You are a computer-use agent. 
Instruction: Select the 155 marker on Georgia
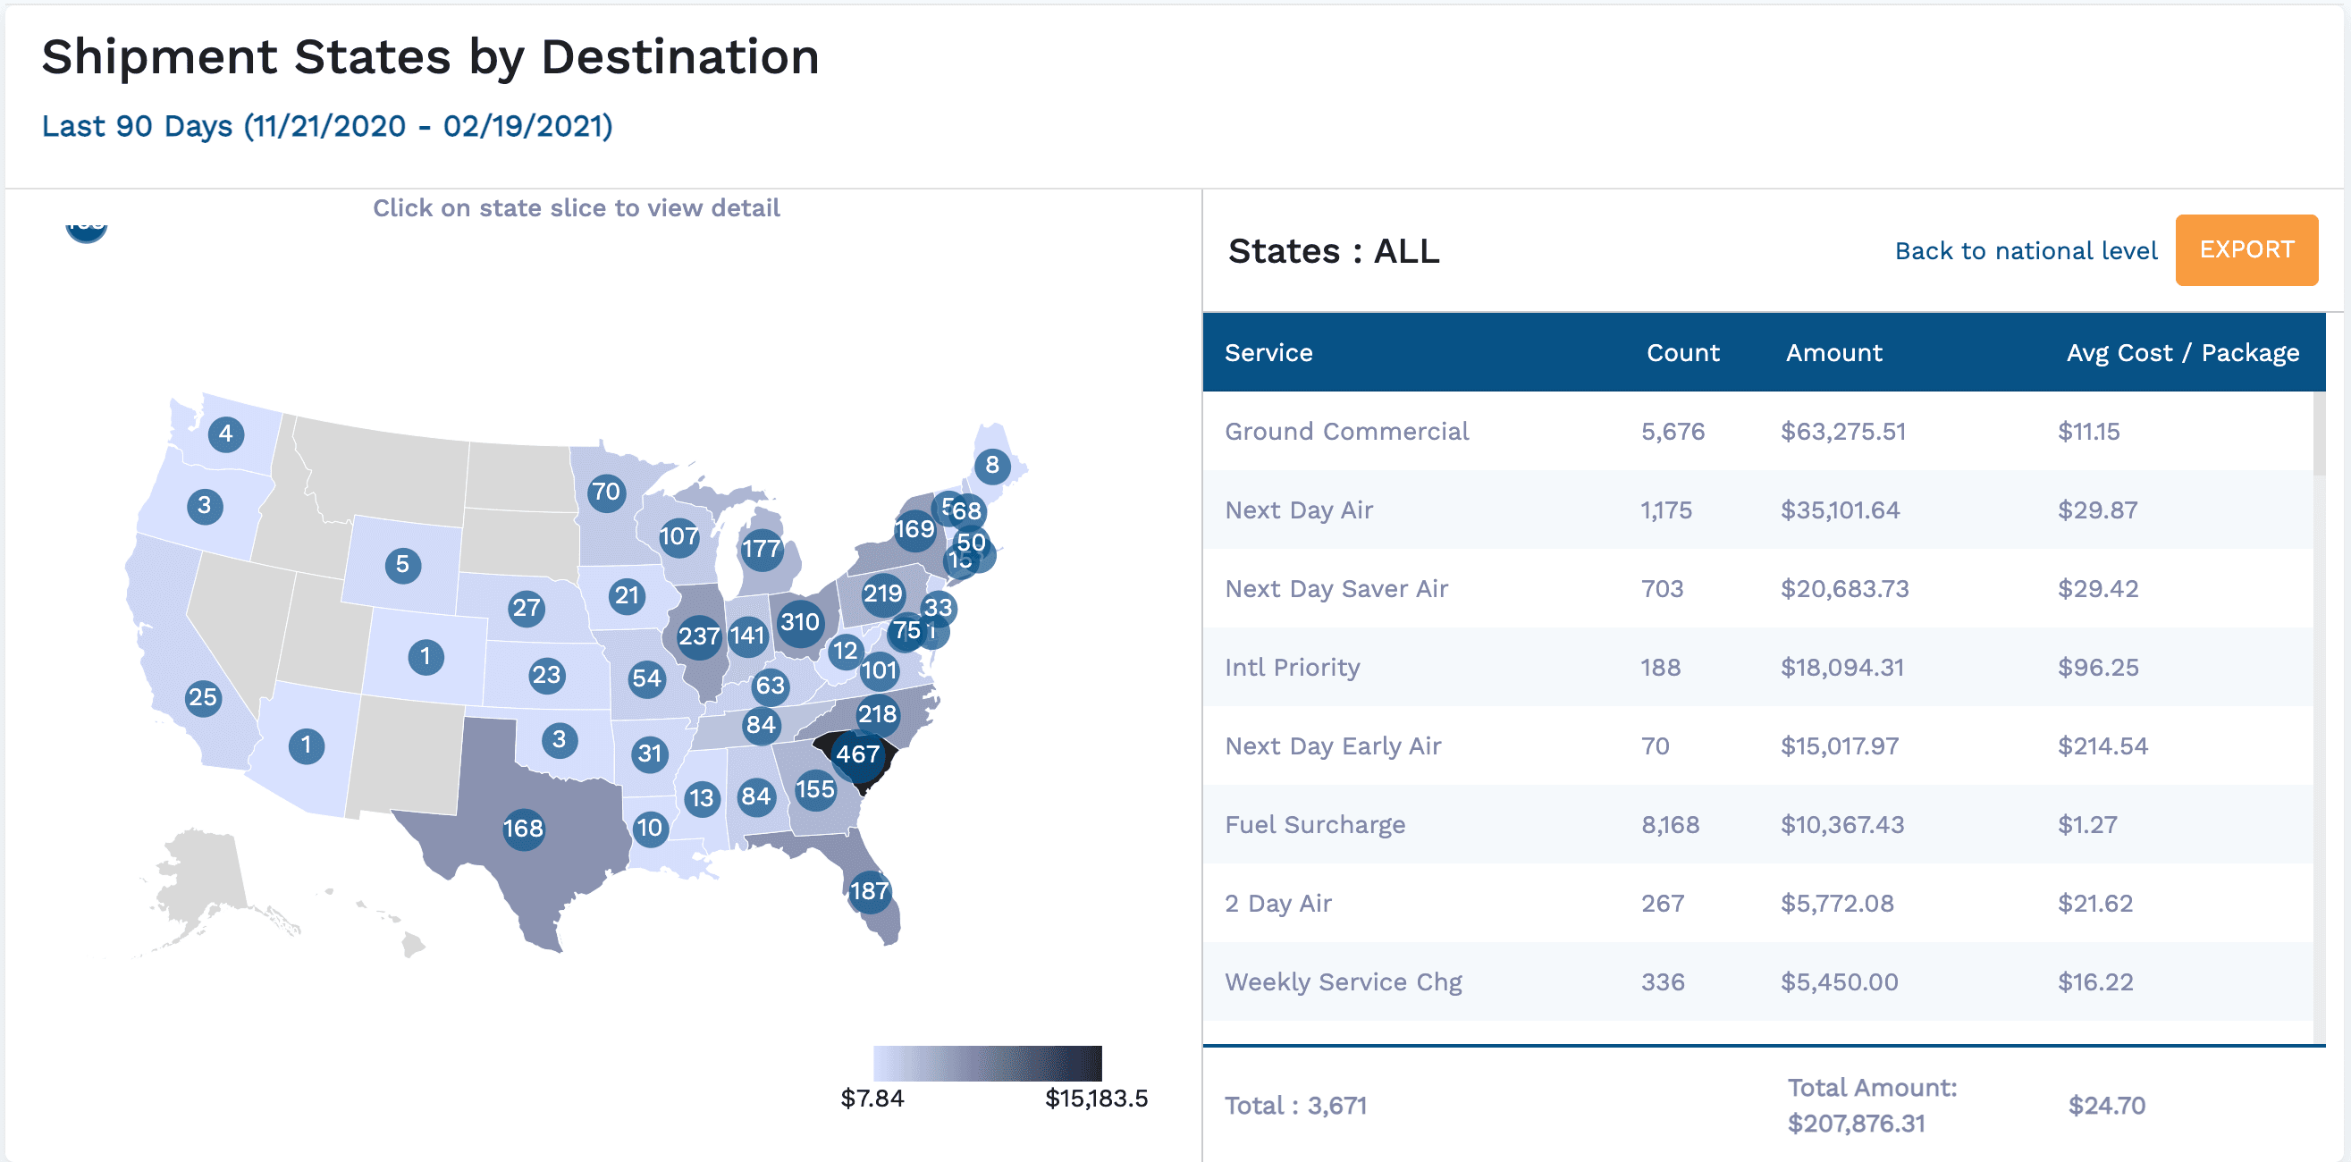click(x=815, y=789)
